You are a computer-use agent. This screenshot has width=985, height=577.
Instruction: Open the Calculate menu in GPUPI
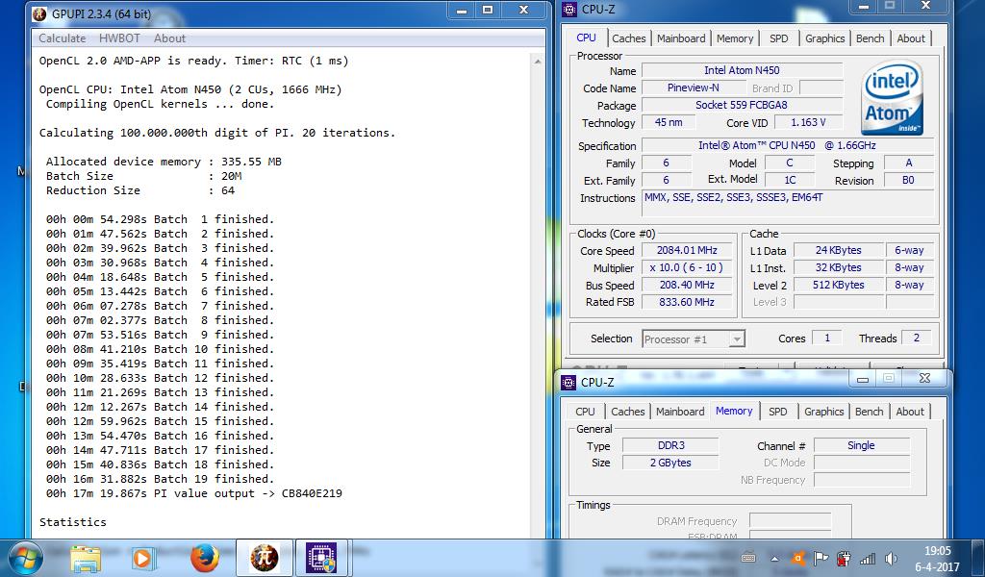(x=63, y=38)
